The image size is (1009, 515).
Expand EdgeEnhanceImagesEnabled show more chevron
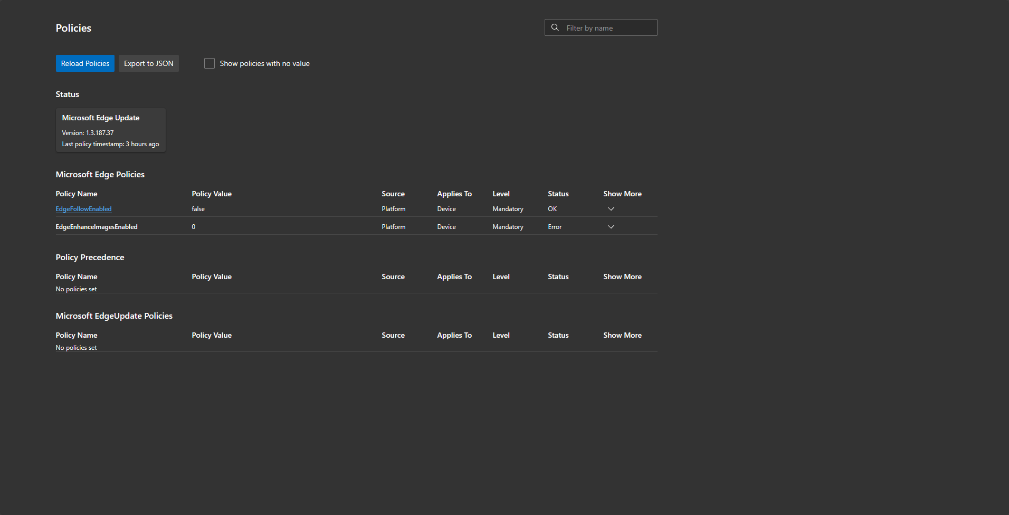[x=611, y=227]
